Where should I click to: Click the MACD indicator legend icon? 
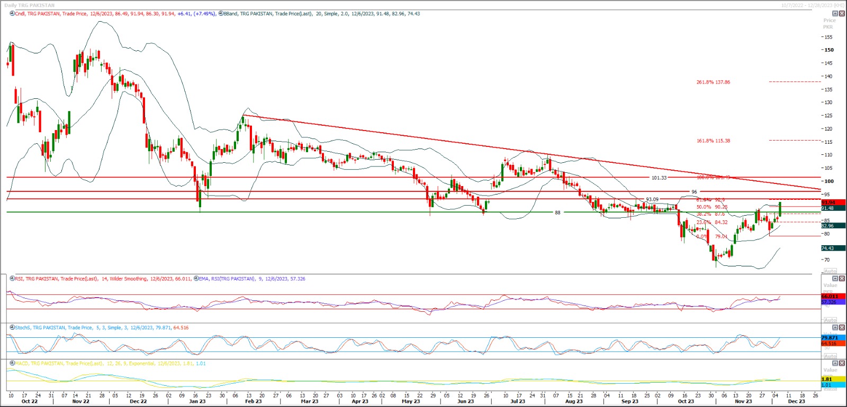[12, 364]
